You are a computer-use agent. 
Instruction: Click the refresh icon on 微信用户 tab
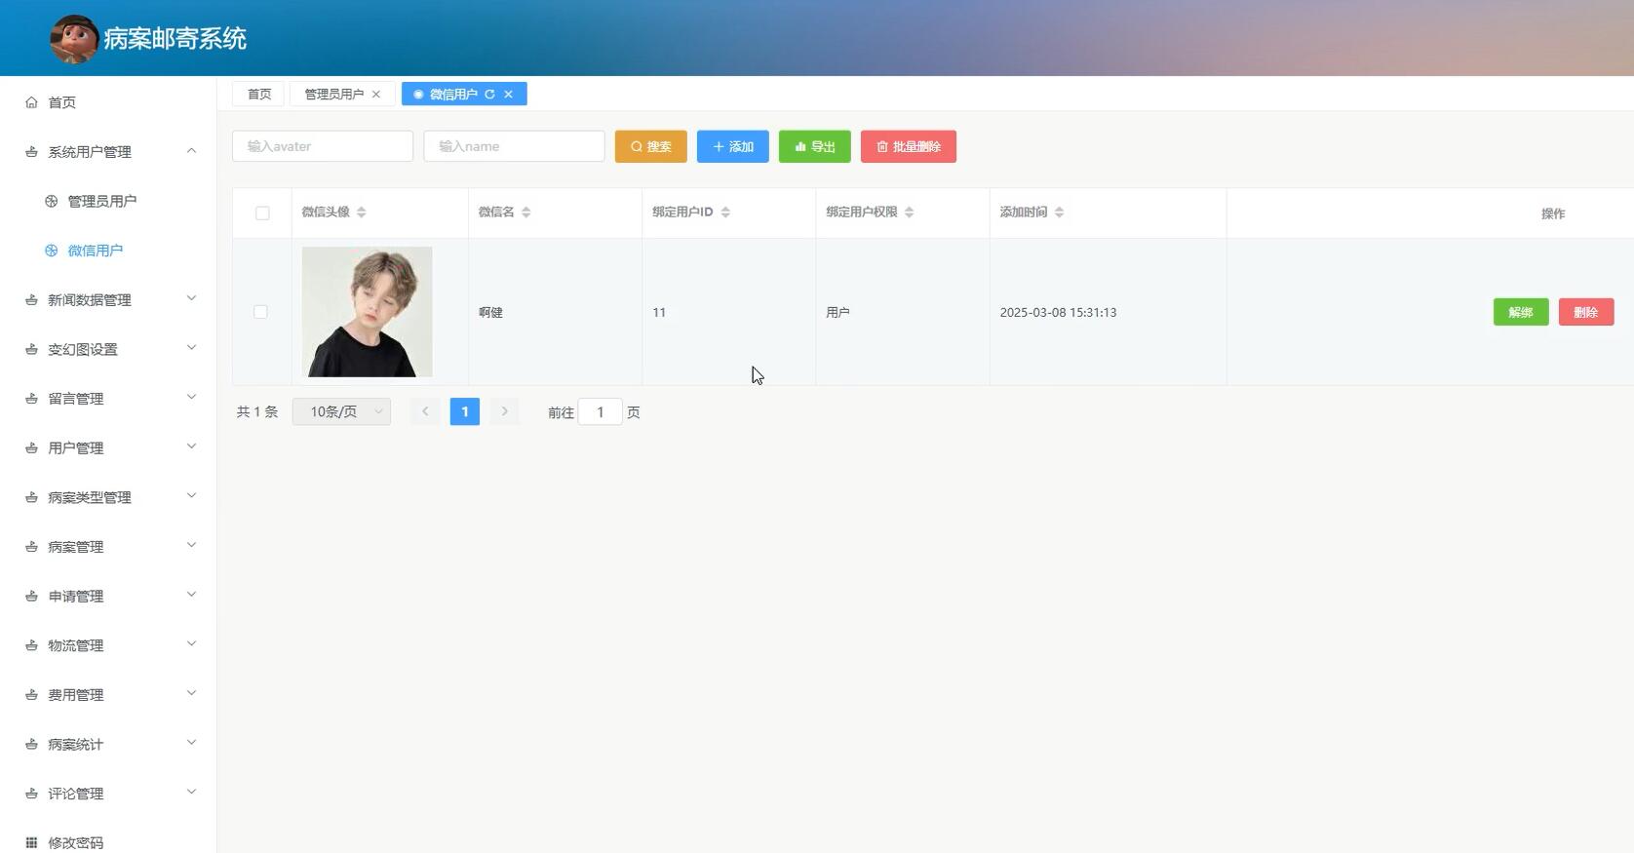[489, 95]
